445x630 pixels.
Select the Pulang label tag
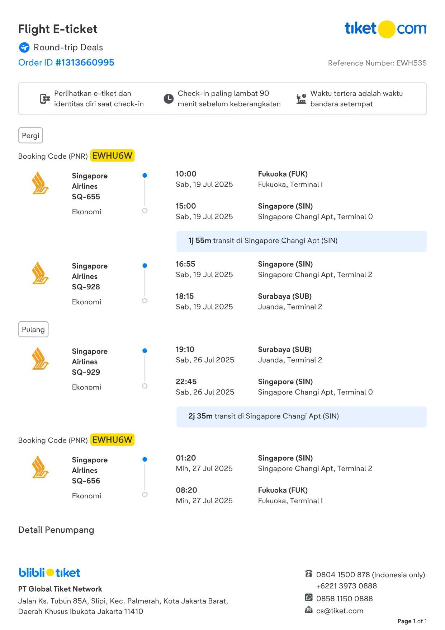coord(33,330)
